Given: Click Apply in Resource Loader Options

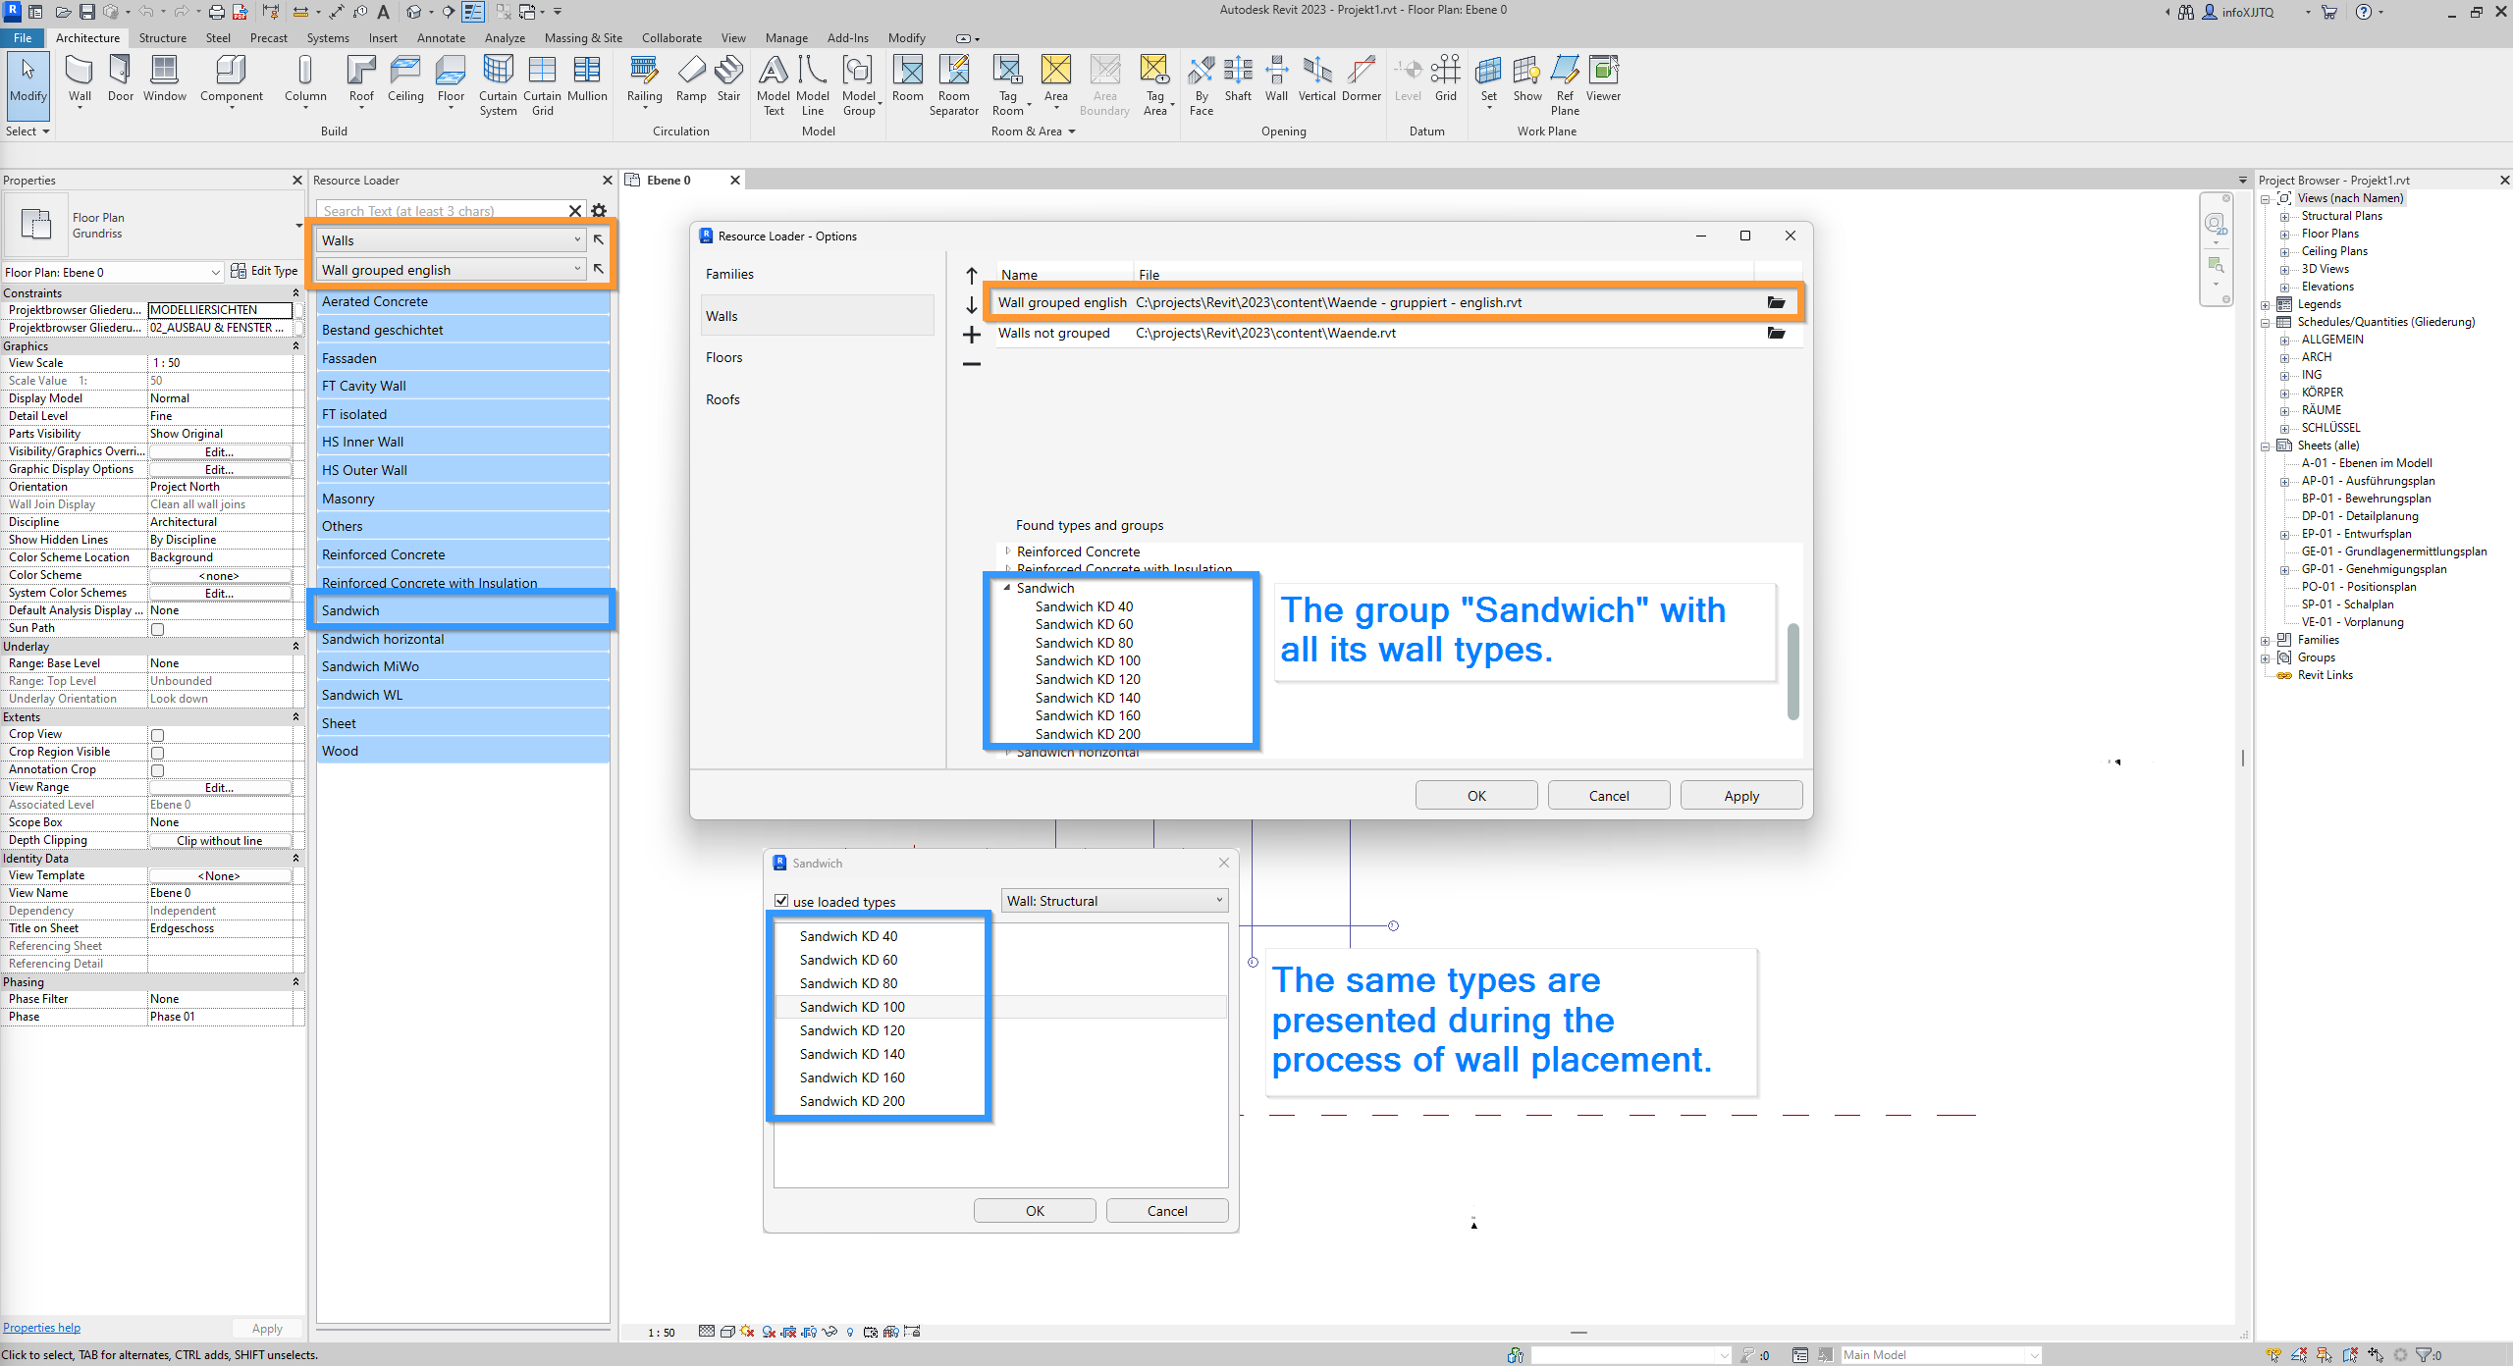Looking at the screenshot, I should pyautogui.click(x=1740, y=796).
